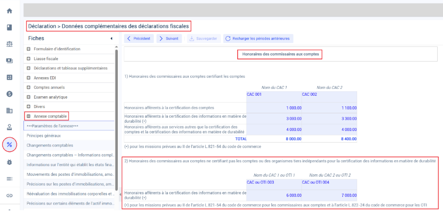Expand the Comptes annuels node

point(28,87)
